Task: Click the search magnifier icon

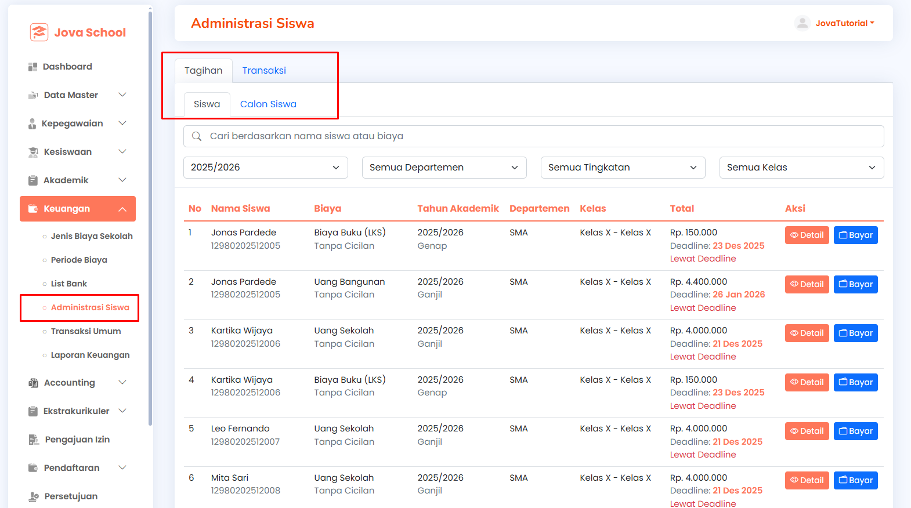Action: tap(197, 136)
